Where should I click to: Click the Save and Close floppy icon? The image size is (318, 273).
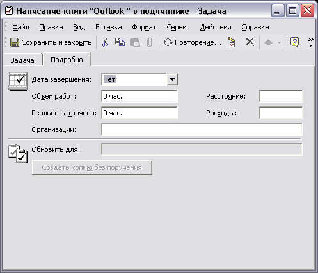pos(15,42)
